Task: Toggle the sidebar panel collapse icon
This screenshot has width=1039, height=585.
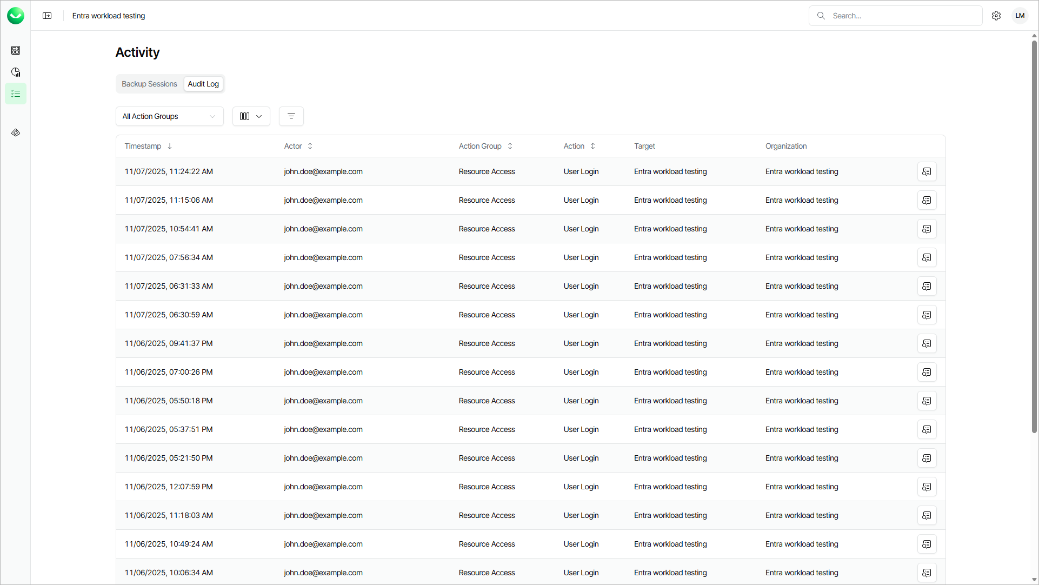Action: (x=47, y=16)
